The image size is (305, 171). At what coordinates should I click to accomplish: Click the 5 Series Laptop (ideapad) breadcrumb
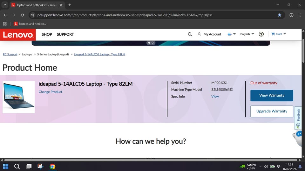(53, 54)
